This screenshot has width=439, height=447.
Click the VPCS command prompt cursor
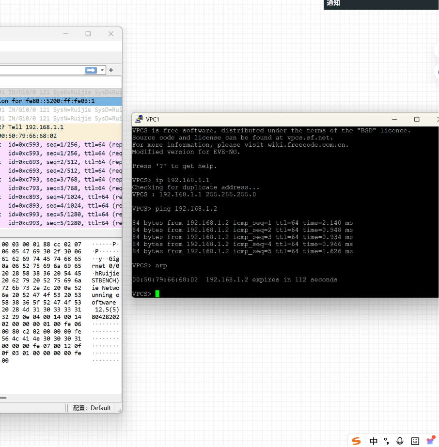157,293
